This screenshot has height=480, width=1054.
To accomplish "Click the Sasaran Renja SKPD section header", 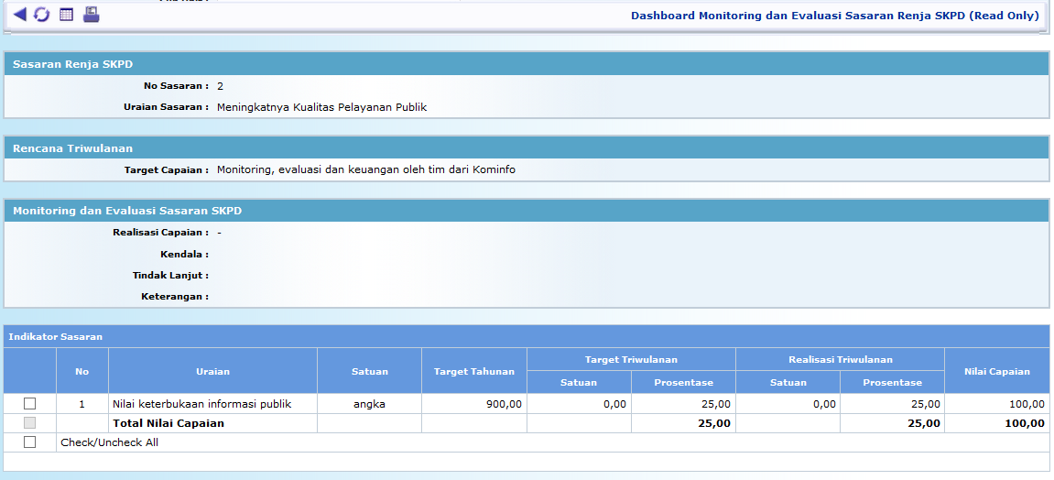I will click(x=73, y=64).
